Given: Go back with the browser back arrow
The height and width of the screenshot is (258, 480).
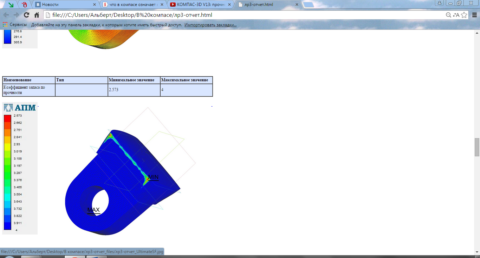Looking at the screenshot, I should click(6, 15).
